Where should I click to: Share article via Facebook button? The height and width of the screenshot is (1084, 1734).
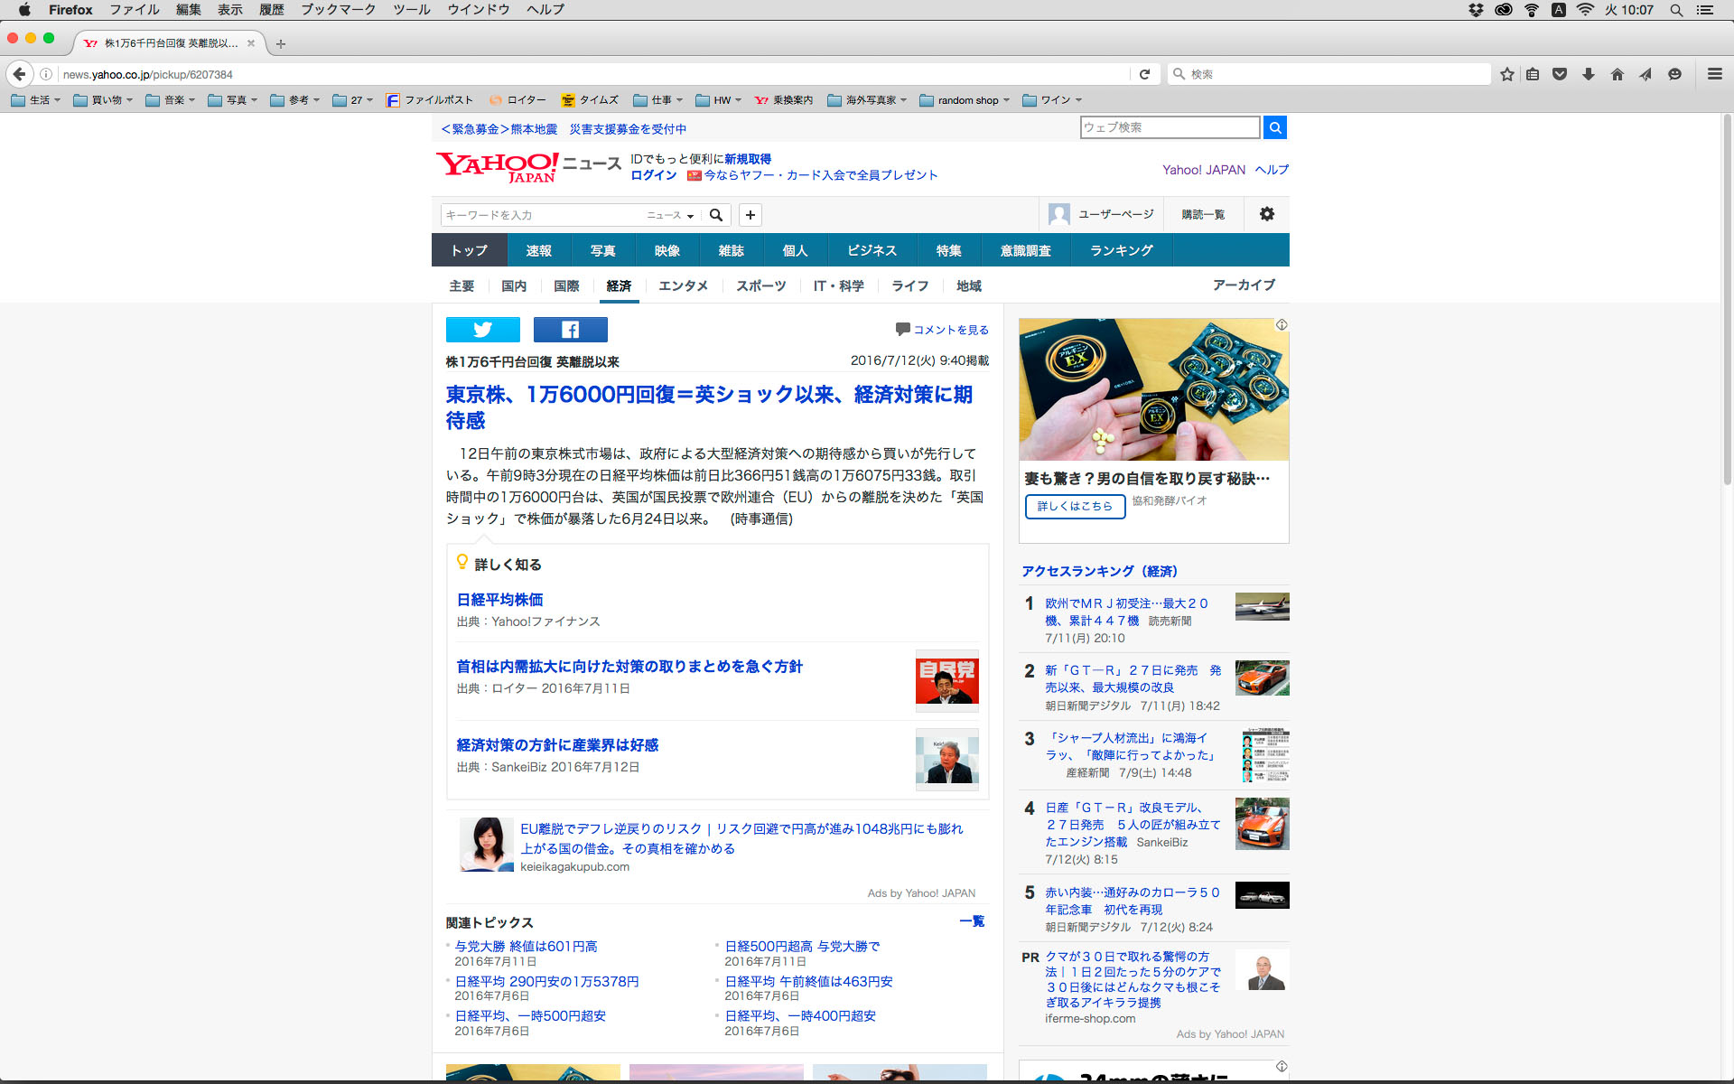pyautogui.click(x=570, y=330)
